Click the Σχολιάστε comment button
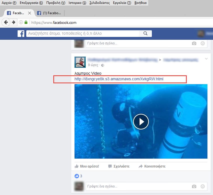This screenshot has height=195, width=213. (119, 166)
